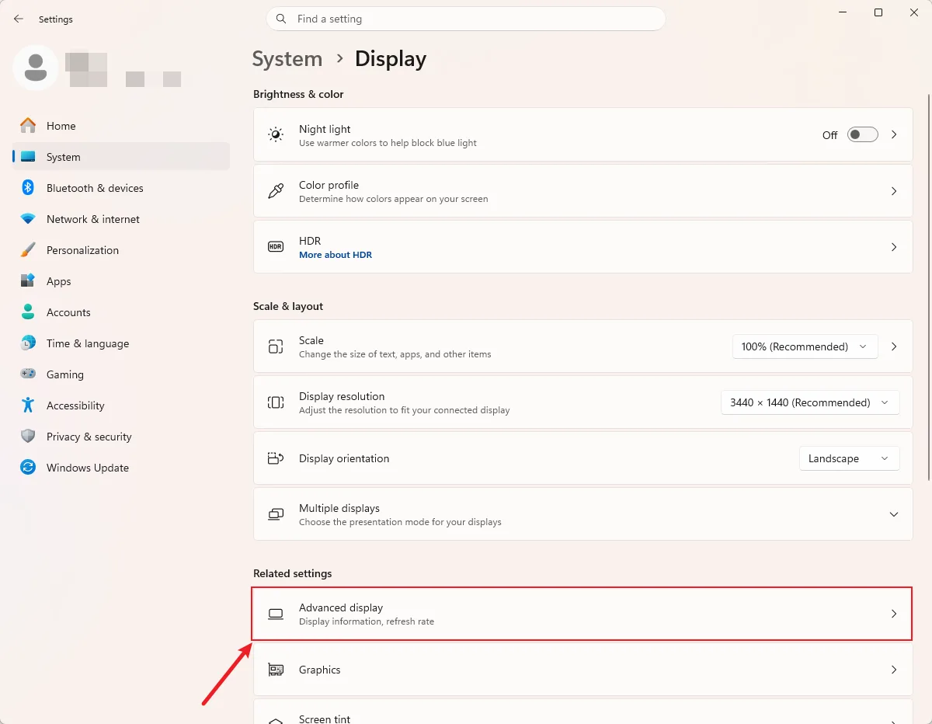Click the Night light sun icon
Viewport: 932px width, 724px height.
[x=276, y=135]
